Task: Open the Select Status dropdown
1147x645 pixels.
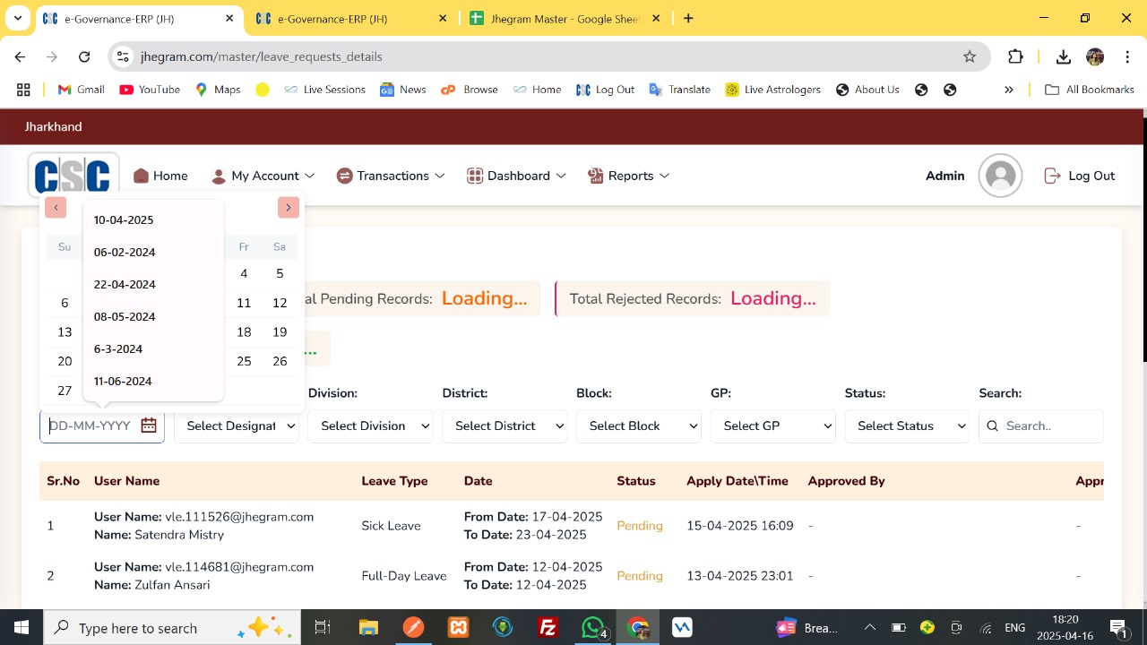Action: point(907,426)
